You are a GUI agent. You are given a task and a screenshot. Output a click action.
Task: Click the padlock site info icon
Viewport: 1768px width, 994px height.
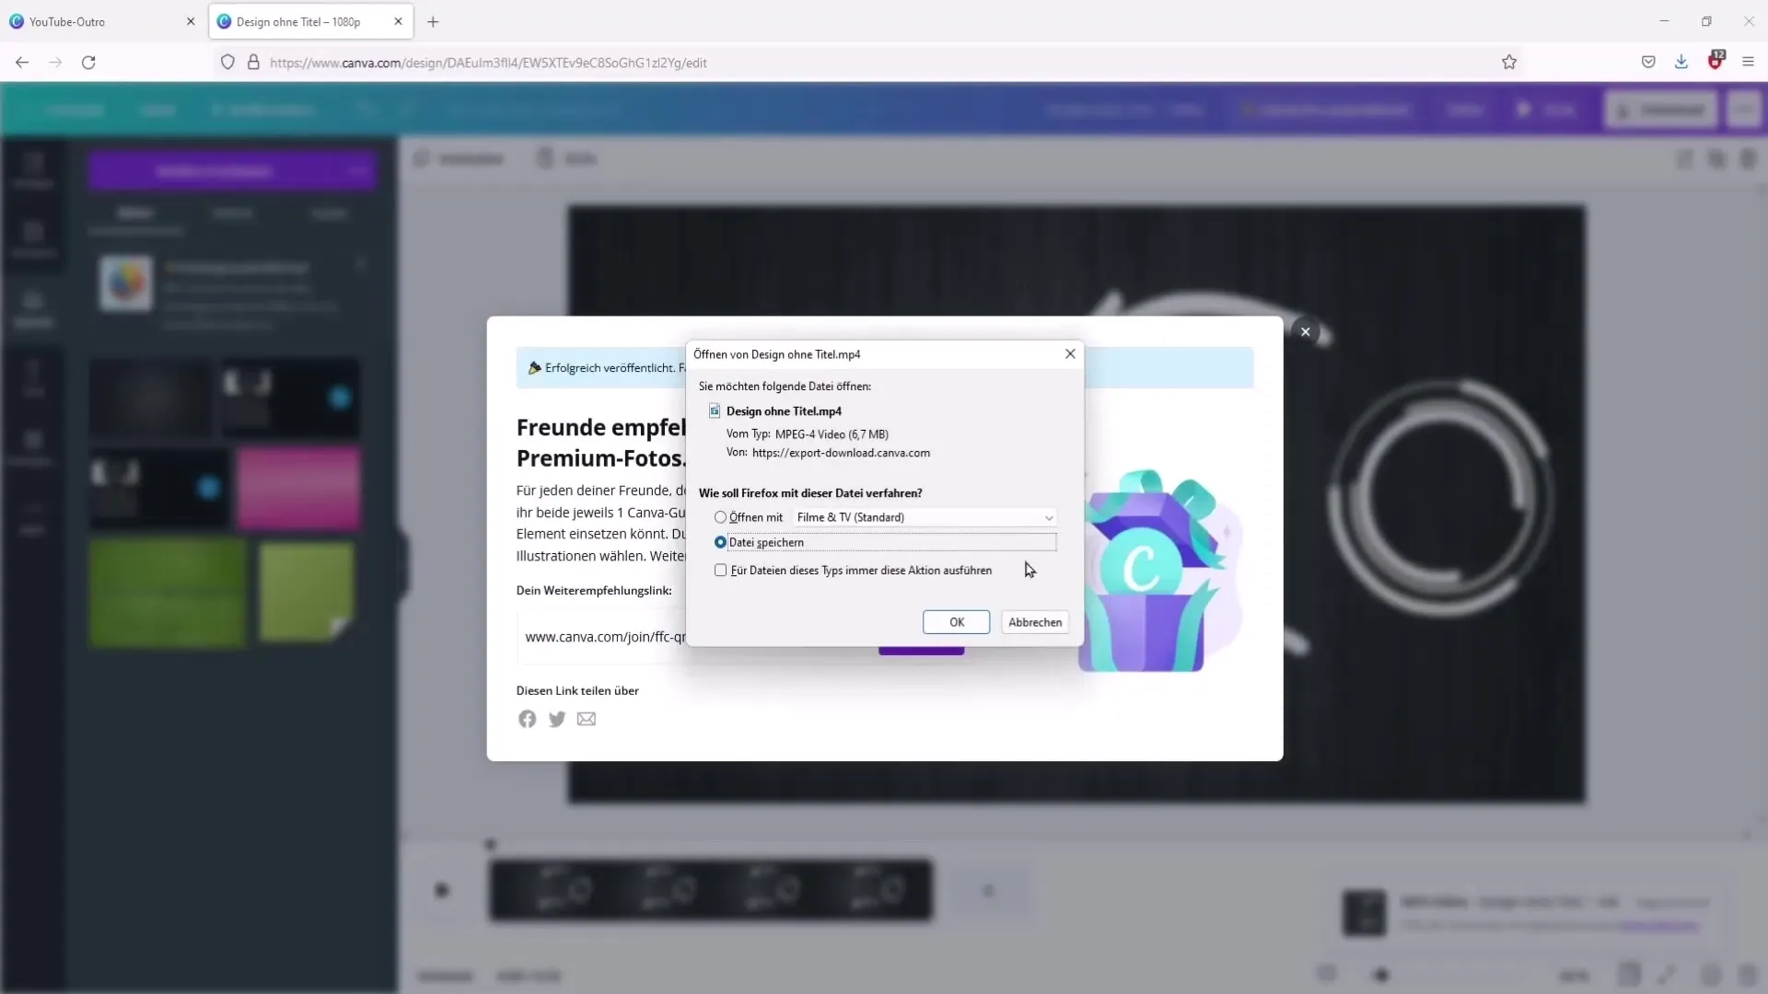click(x=253, y=63)
